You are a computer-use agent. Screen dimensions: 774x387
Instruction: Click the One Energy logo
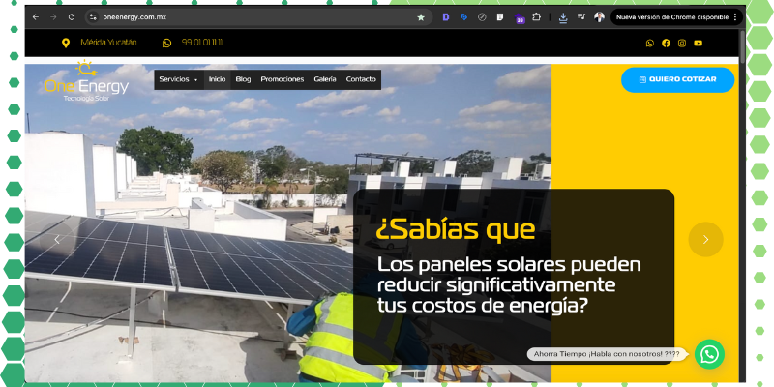click(85, 82)
